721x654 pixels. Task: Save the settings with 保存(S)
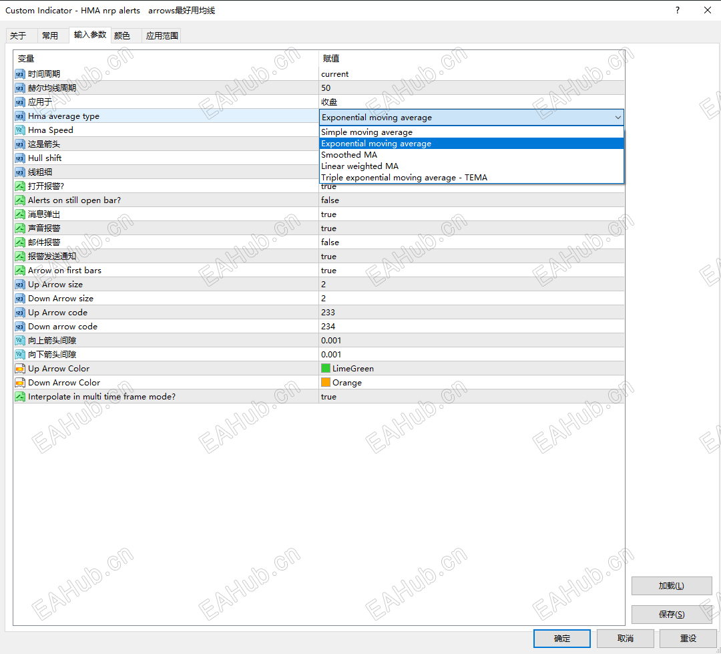[x=672, y=615]
